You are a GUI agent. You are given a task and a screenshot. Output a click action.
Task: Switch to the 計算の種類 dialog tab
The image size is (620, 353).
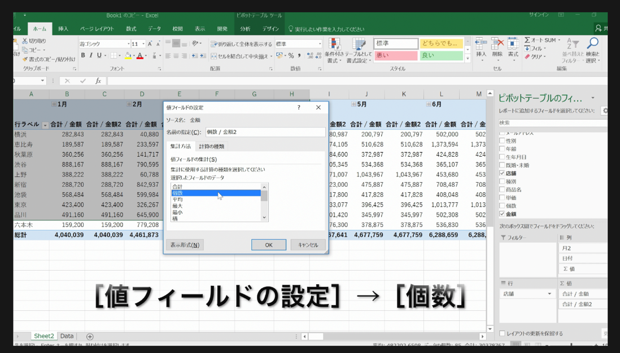(x=212, y=146)
